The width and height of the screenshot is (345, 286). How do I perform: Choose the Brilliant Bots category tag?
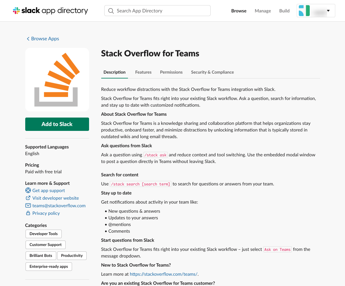point(41,256)
